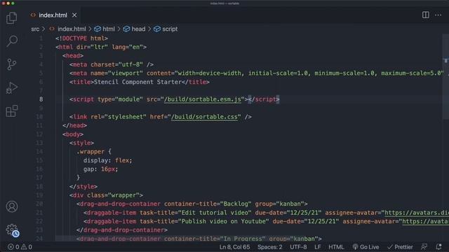
Task: Click the closing </head> tag
Action: (x=74, y=125)
